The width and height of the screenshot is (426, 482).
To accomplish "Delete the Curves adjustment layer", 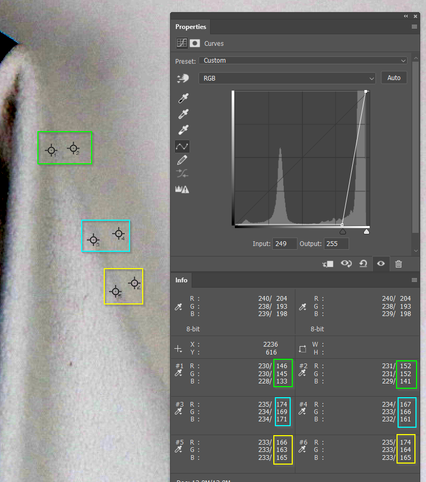I will click(x=398, y=264).
